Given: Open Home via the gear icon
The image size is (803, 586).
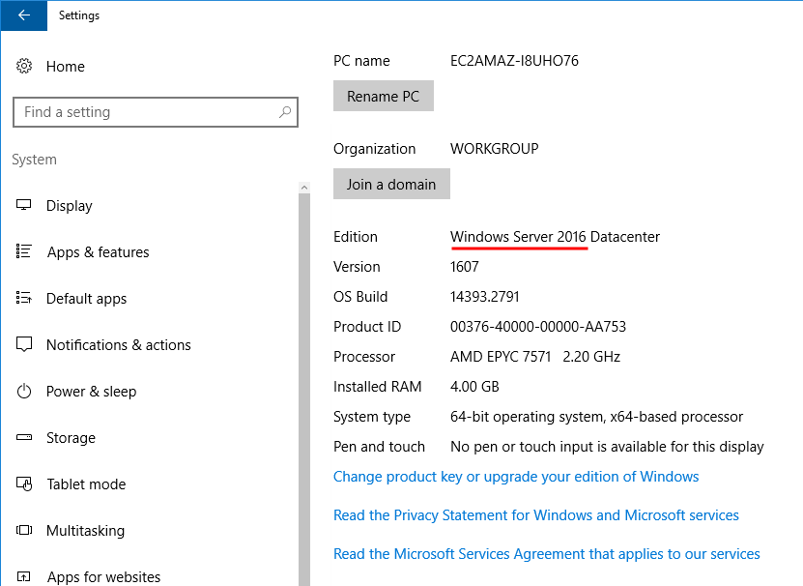Looking at the screenshot, I should 24,66.
